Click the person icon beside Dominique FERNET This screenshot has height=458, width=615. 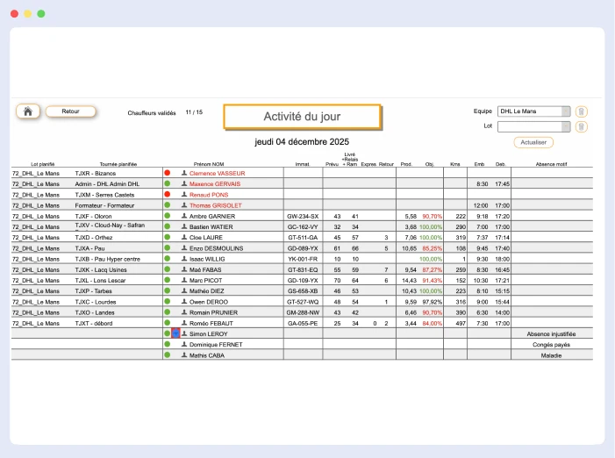click(184, 345)
